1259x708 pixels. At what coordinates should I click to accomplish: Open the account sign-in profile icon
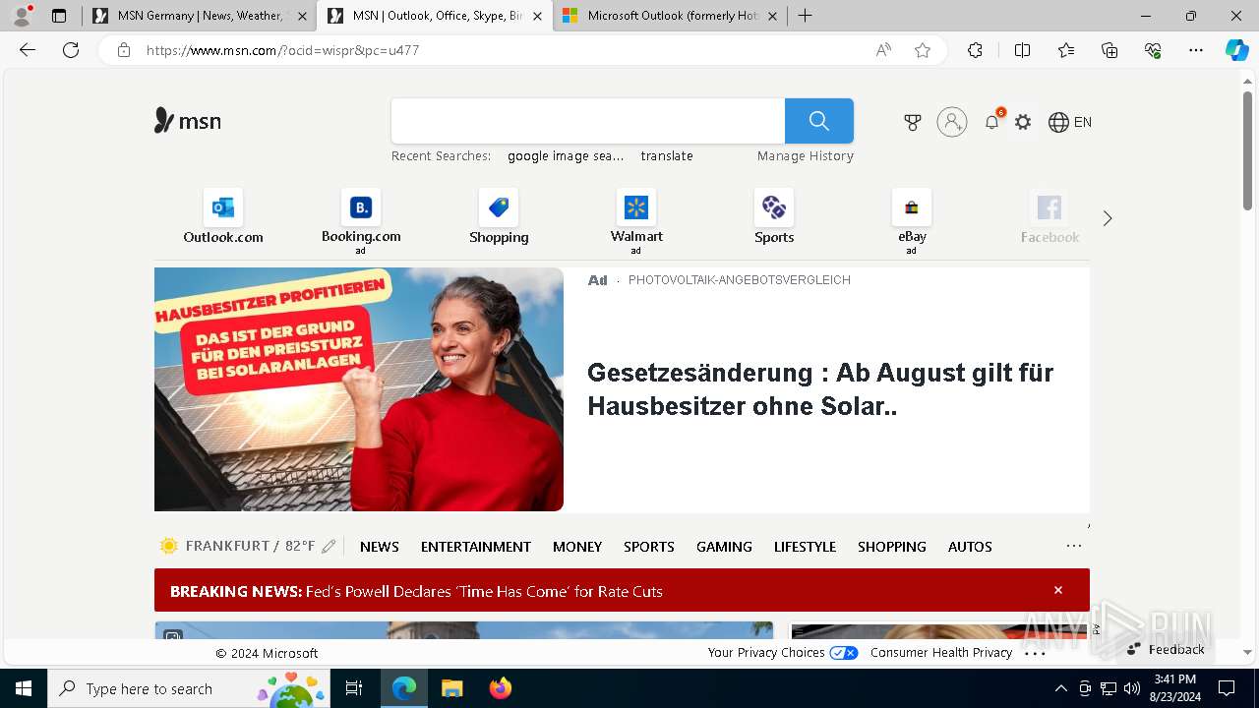952,122
